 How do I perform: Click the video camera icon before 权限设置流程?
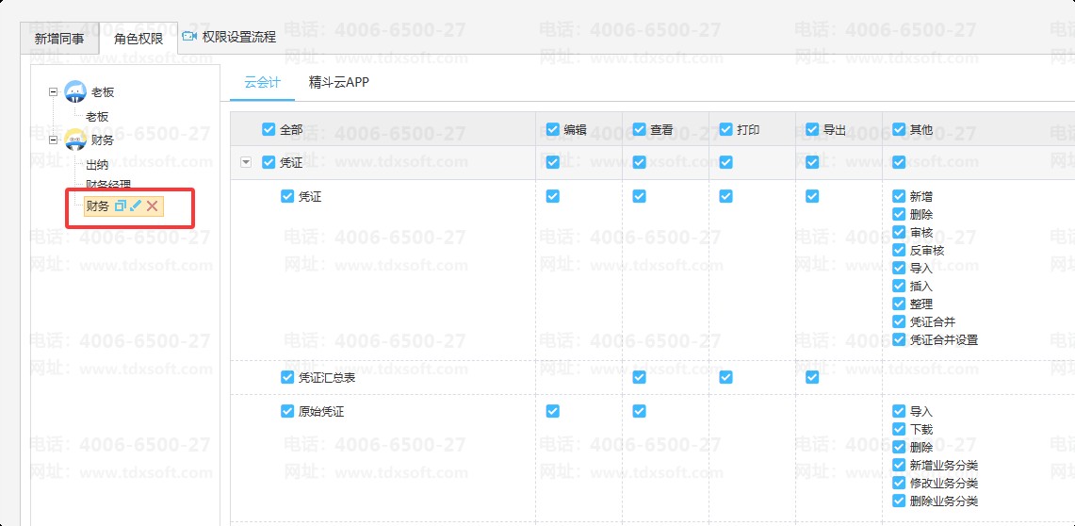(189, 37)
